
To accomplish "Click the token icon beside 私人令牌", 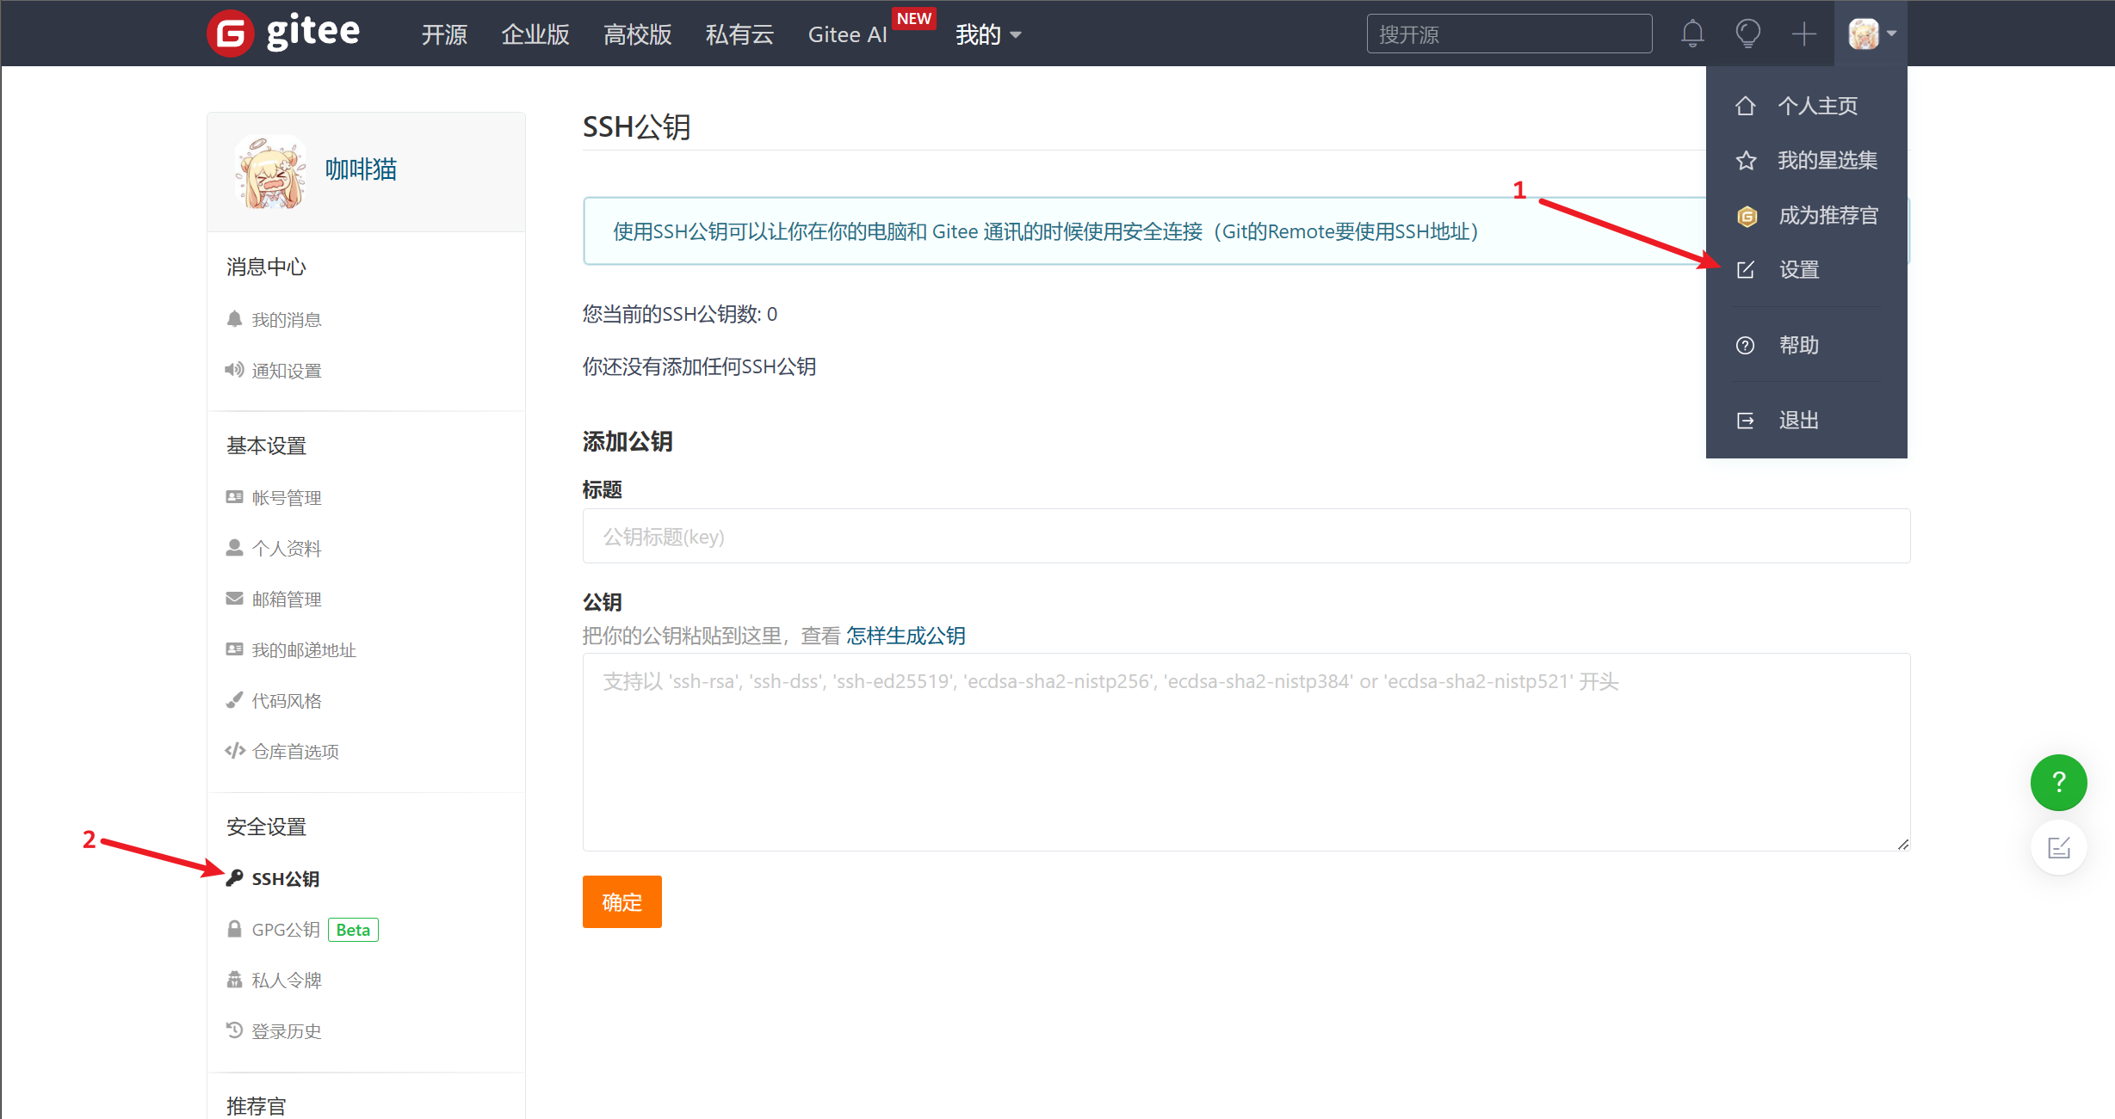I will tap(234, 979).
